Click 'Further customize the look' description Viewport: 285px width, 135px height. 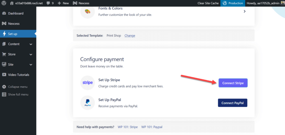[x=125, y=15]
